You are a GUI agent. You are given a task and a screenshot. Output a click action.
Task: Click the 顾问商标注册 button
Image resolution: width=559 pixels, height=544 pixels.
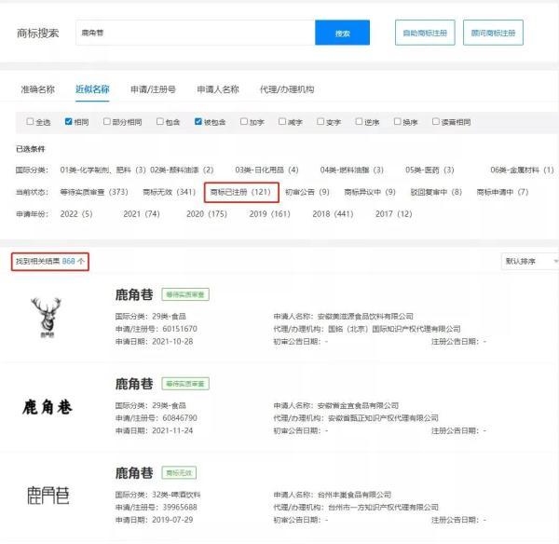coord(493,33)
